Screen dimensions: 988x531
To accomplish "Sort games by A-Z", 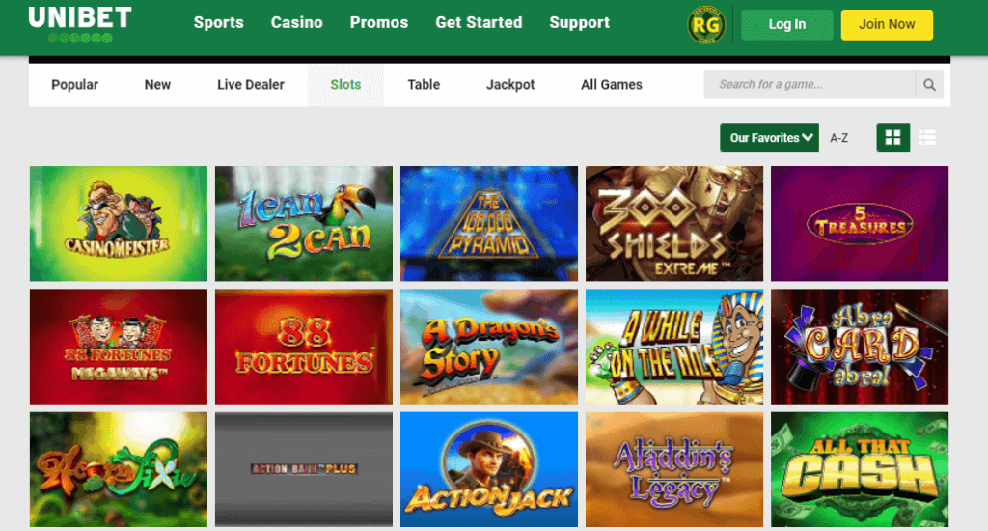I will (x=838, y=138).
